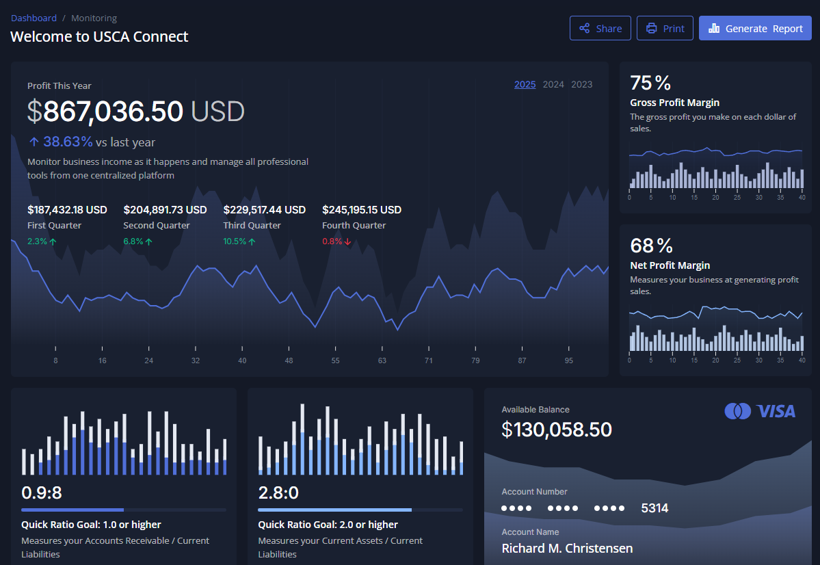Click the 2.8:0 ratio value
The width and height of the screenshot is (820, 565).
pos(278,492)
